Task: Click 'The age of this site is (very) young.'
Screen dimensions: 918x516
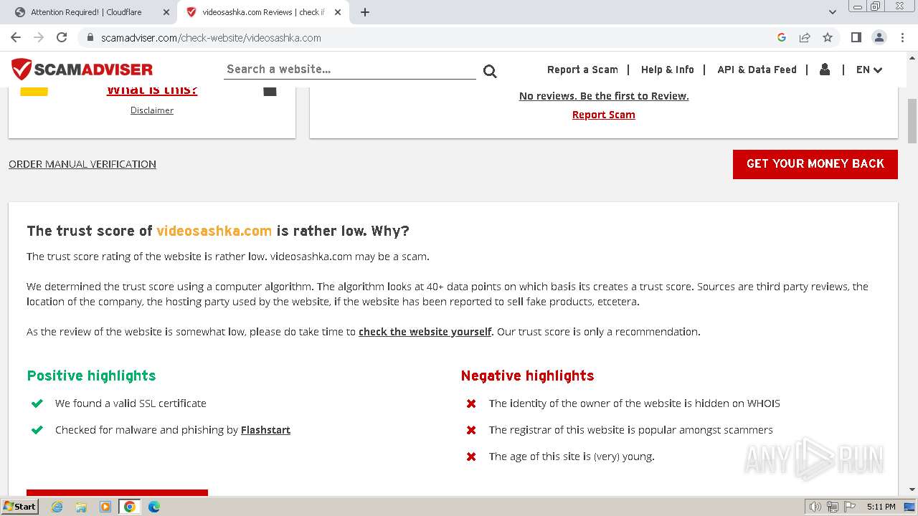Action: (x=572, y=457)
